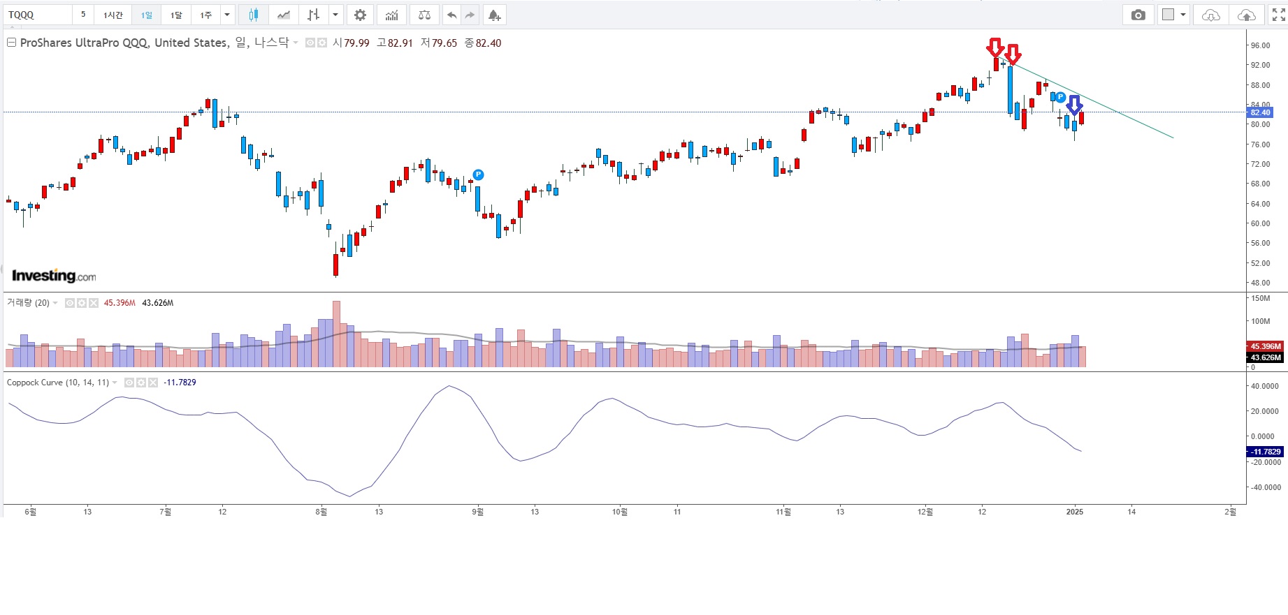Collapse the ProShares UltraPro QQQ legend box
The width and height of the screenshot is (1288, 615).
click(x=11, y=43)
